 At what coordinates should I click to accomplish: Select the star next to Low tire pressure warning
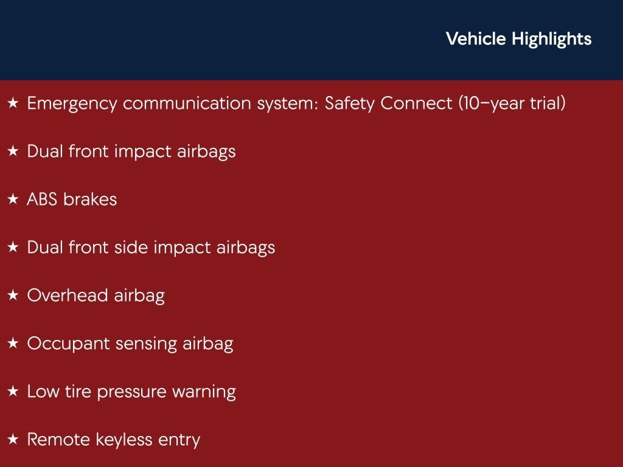pos(13,392)
